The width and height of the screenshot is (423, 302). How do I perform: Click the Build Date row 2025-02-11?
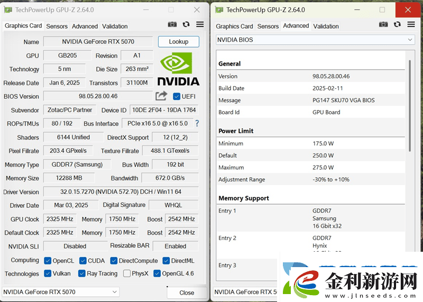coord(310,88)
